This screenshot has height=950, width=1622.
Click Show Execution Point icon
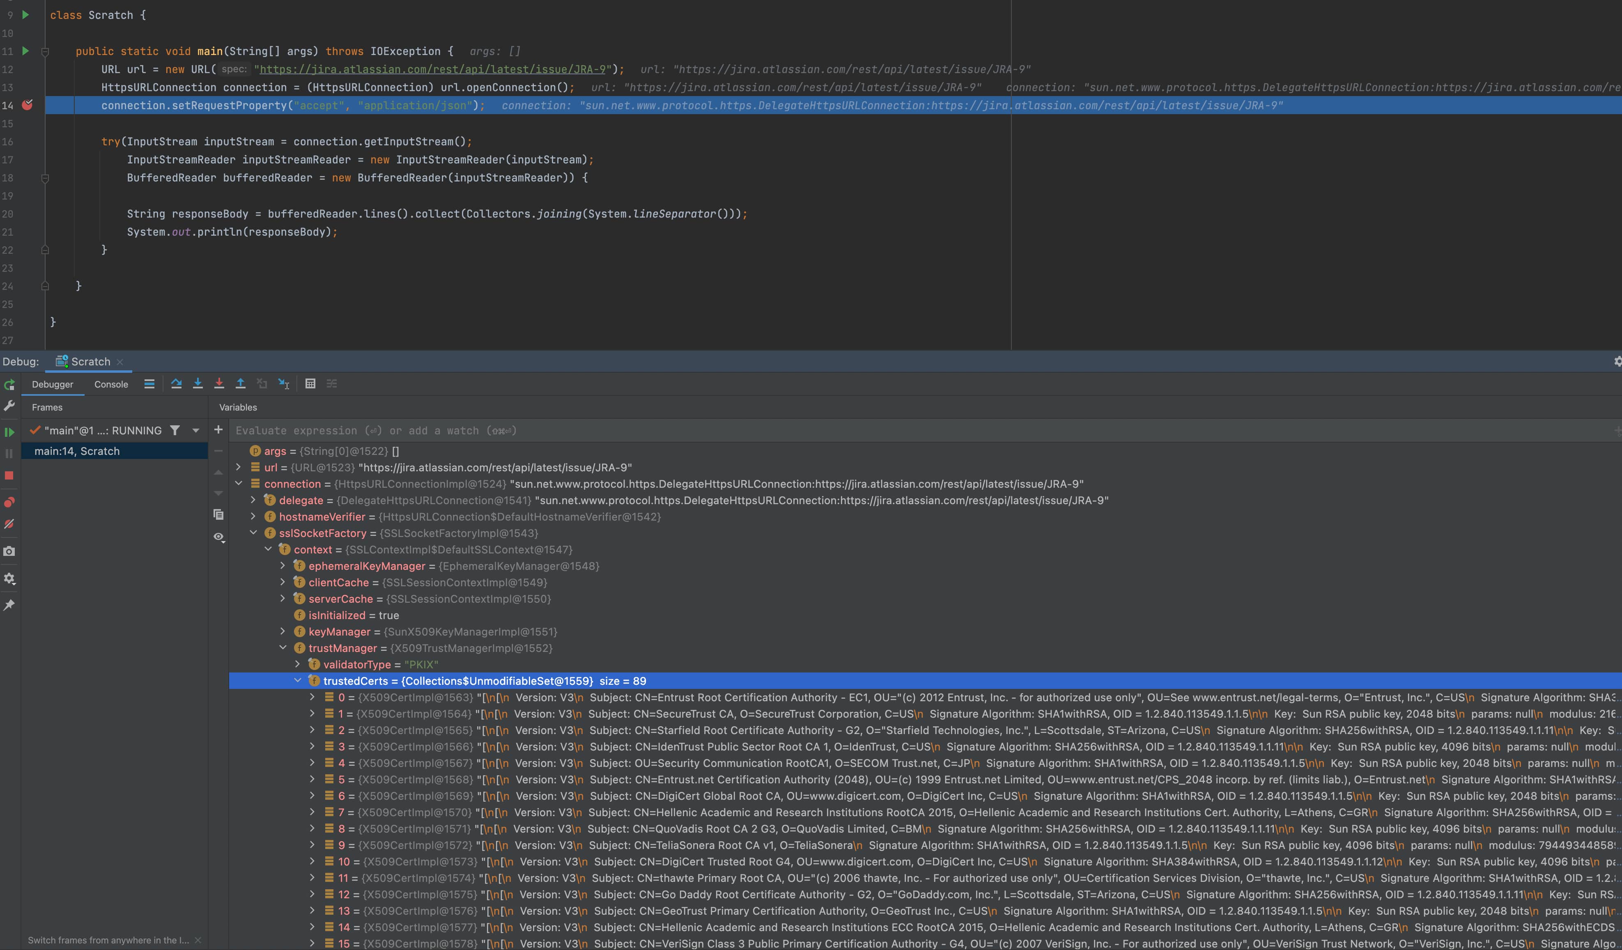coord(149,383)
